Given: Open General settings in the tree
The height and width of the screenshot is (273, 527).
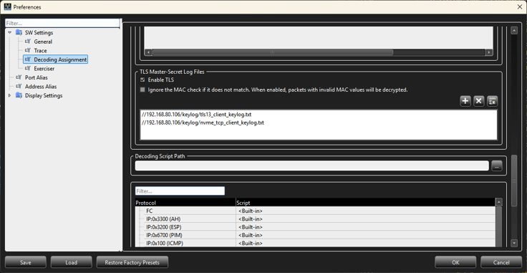Looking at the screenshot, I should click(x=43, y=42).
